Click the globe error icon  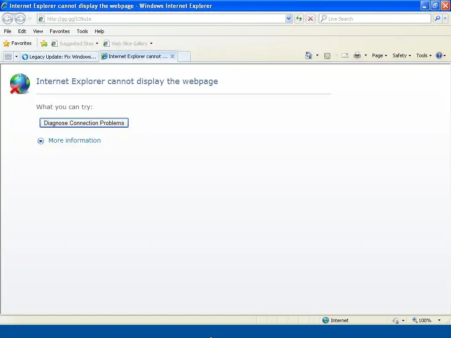pos(20,84)
